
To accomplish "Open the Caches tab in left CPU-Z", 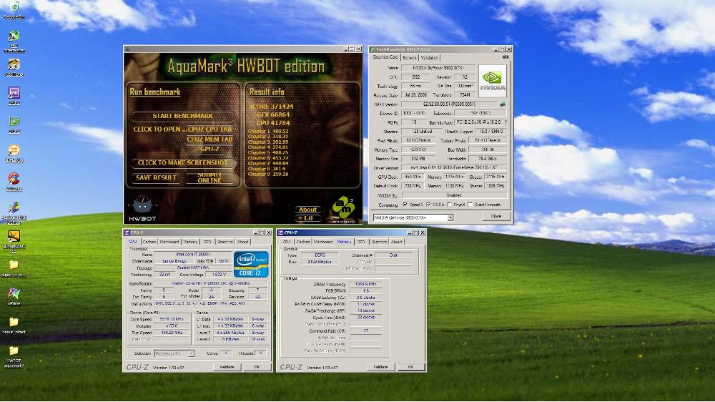I will (x=149, y=242).
